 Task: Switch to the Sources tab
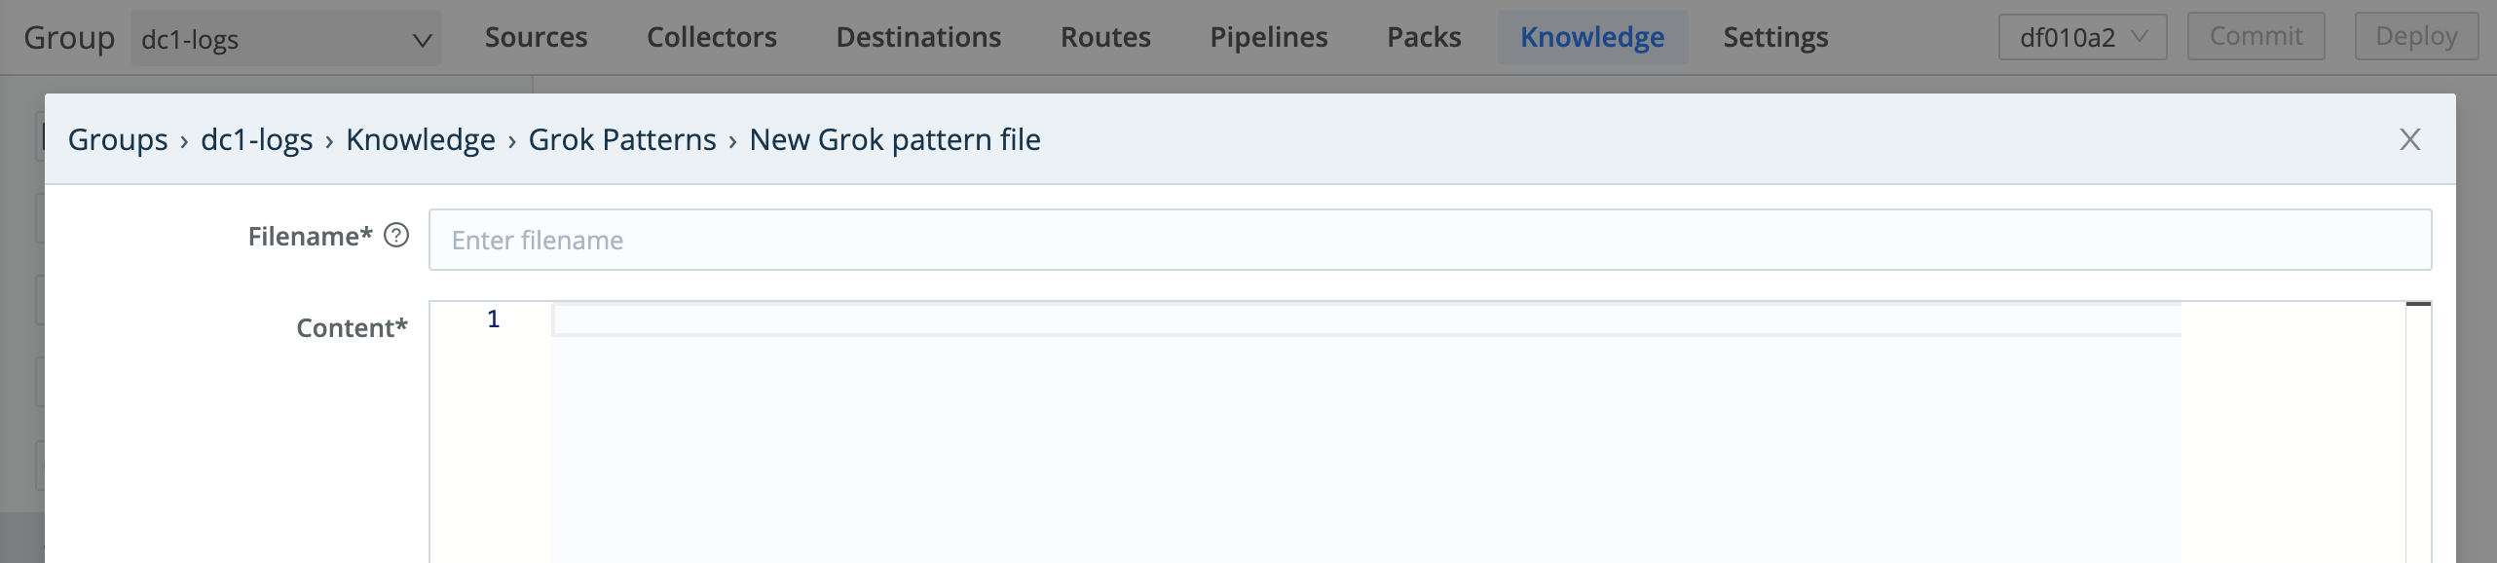pyautogui.click(x=536, y=37)
